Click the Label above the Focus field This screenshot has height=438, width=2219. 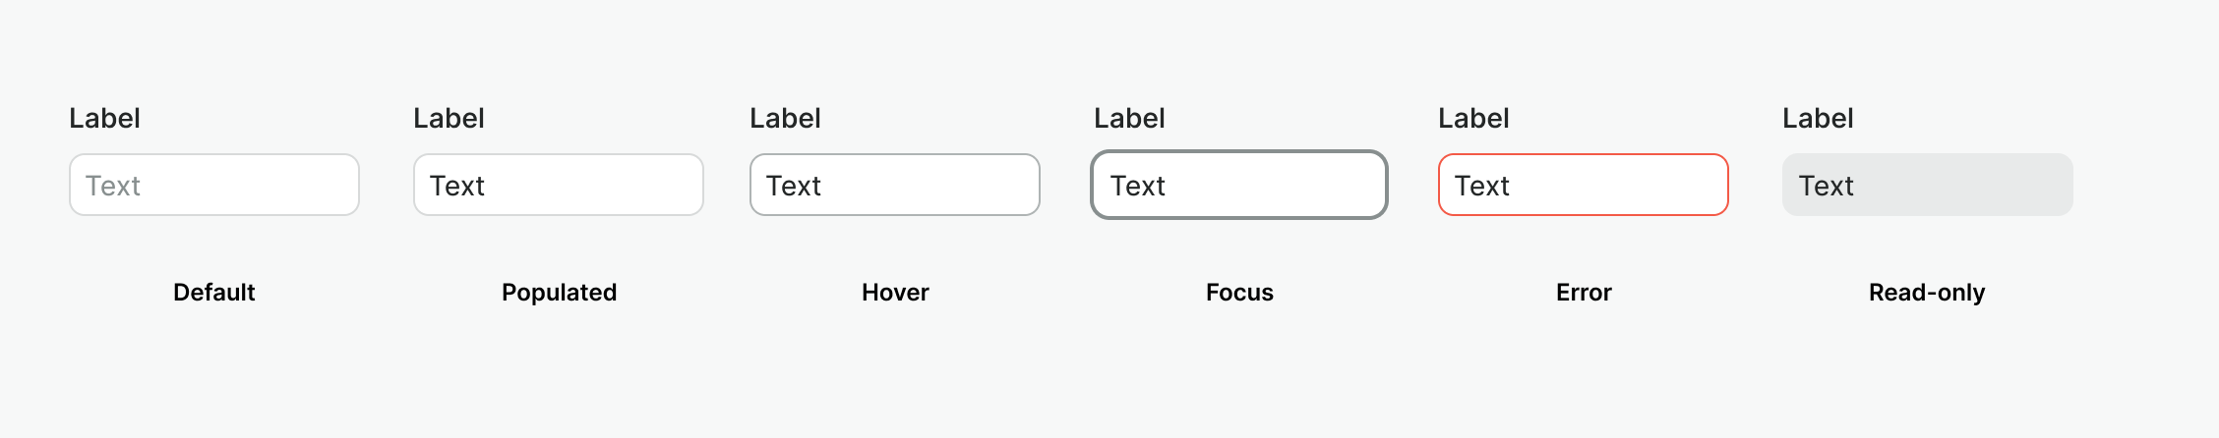click(1129, 119)
